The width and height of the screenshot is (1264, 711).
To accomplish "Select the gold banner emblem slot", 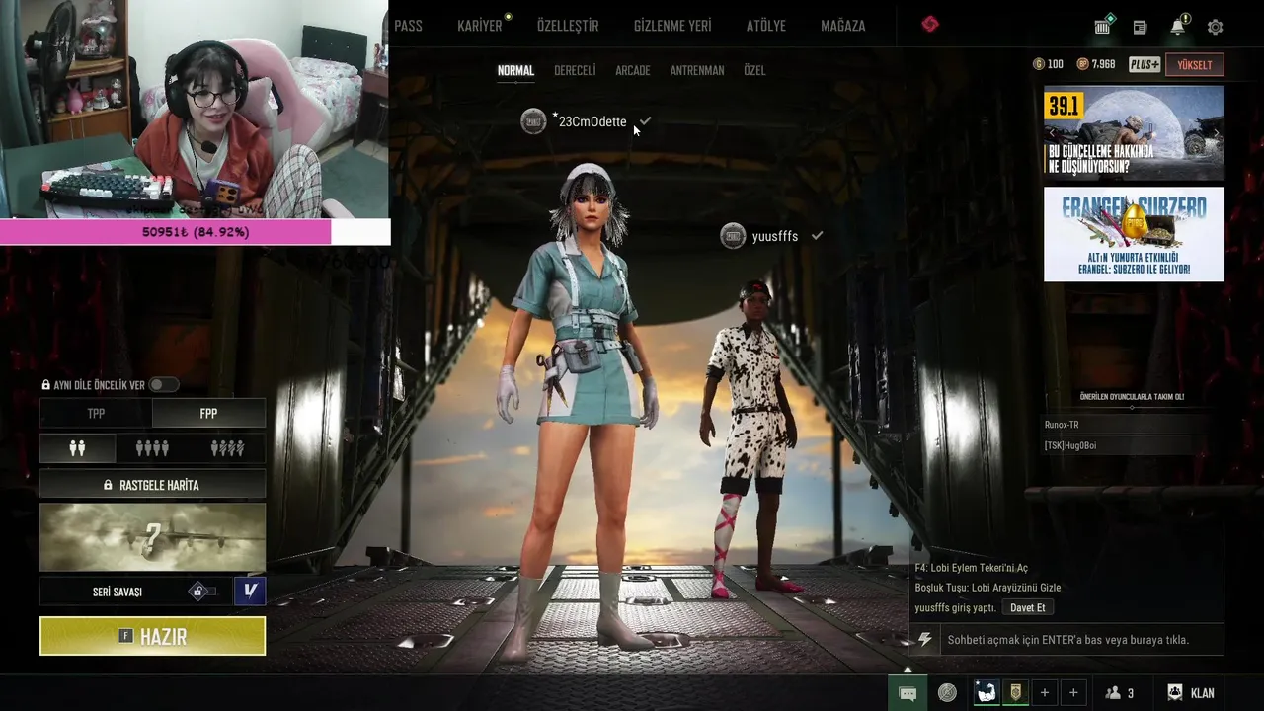I will coord(1014,692).
